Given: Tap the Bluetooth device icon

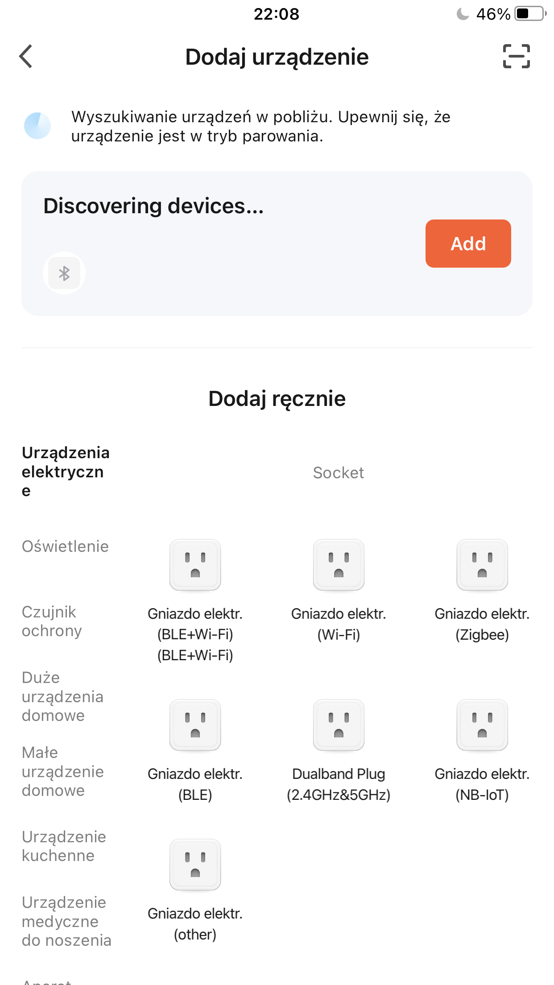Looking at the screenshot, I should tap(64, 273).
